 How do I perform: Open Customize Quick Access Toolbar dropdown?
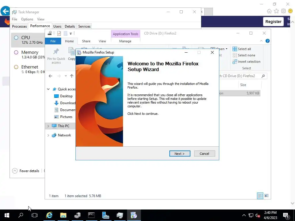point(71,33)
